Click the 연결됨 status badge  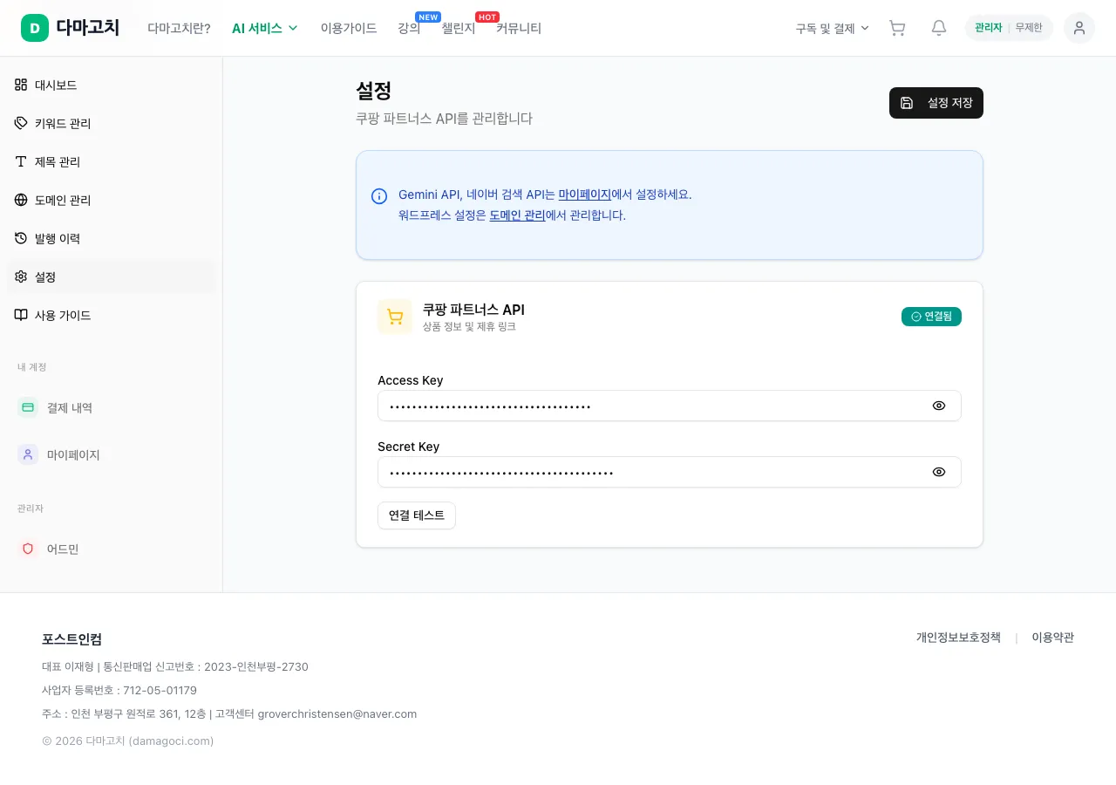point(931,317)
